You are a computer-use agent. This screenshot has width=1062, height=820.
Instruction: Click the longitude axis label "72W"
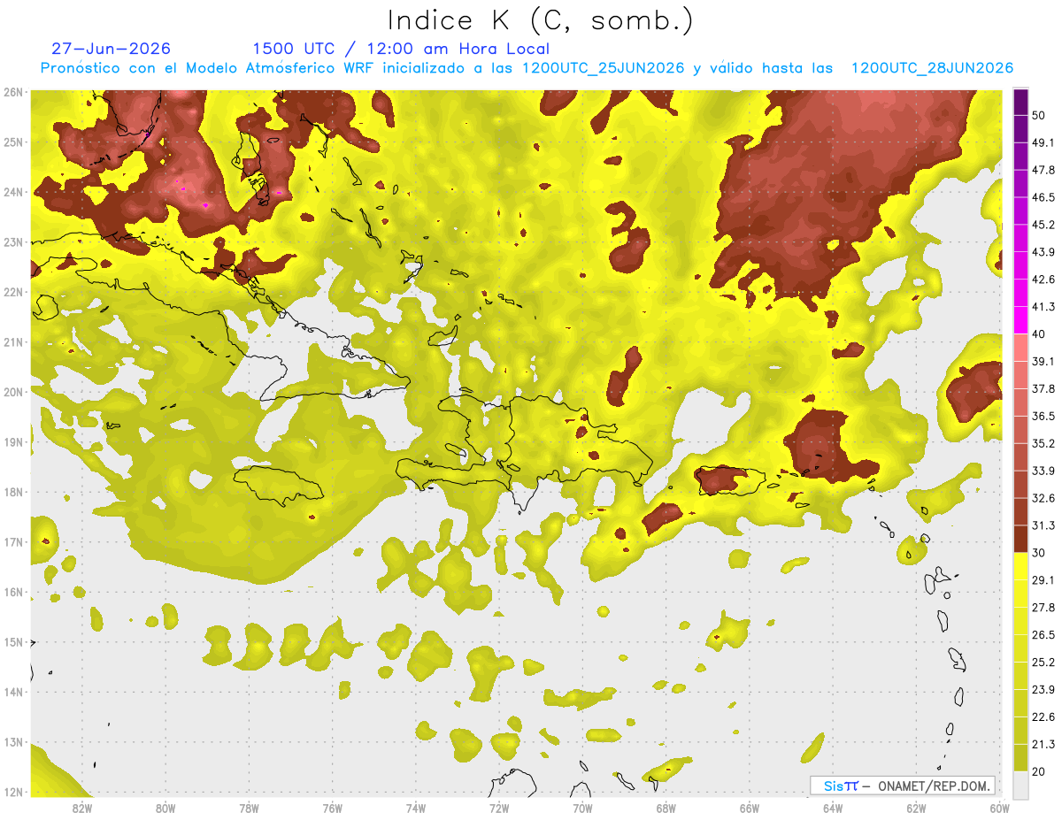(x=498, y=808)
